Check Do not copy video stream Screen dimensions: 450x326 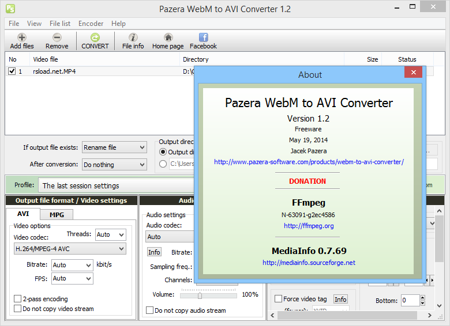pyautogui.click(x=17, y=309)
